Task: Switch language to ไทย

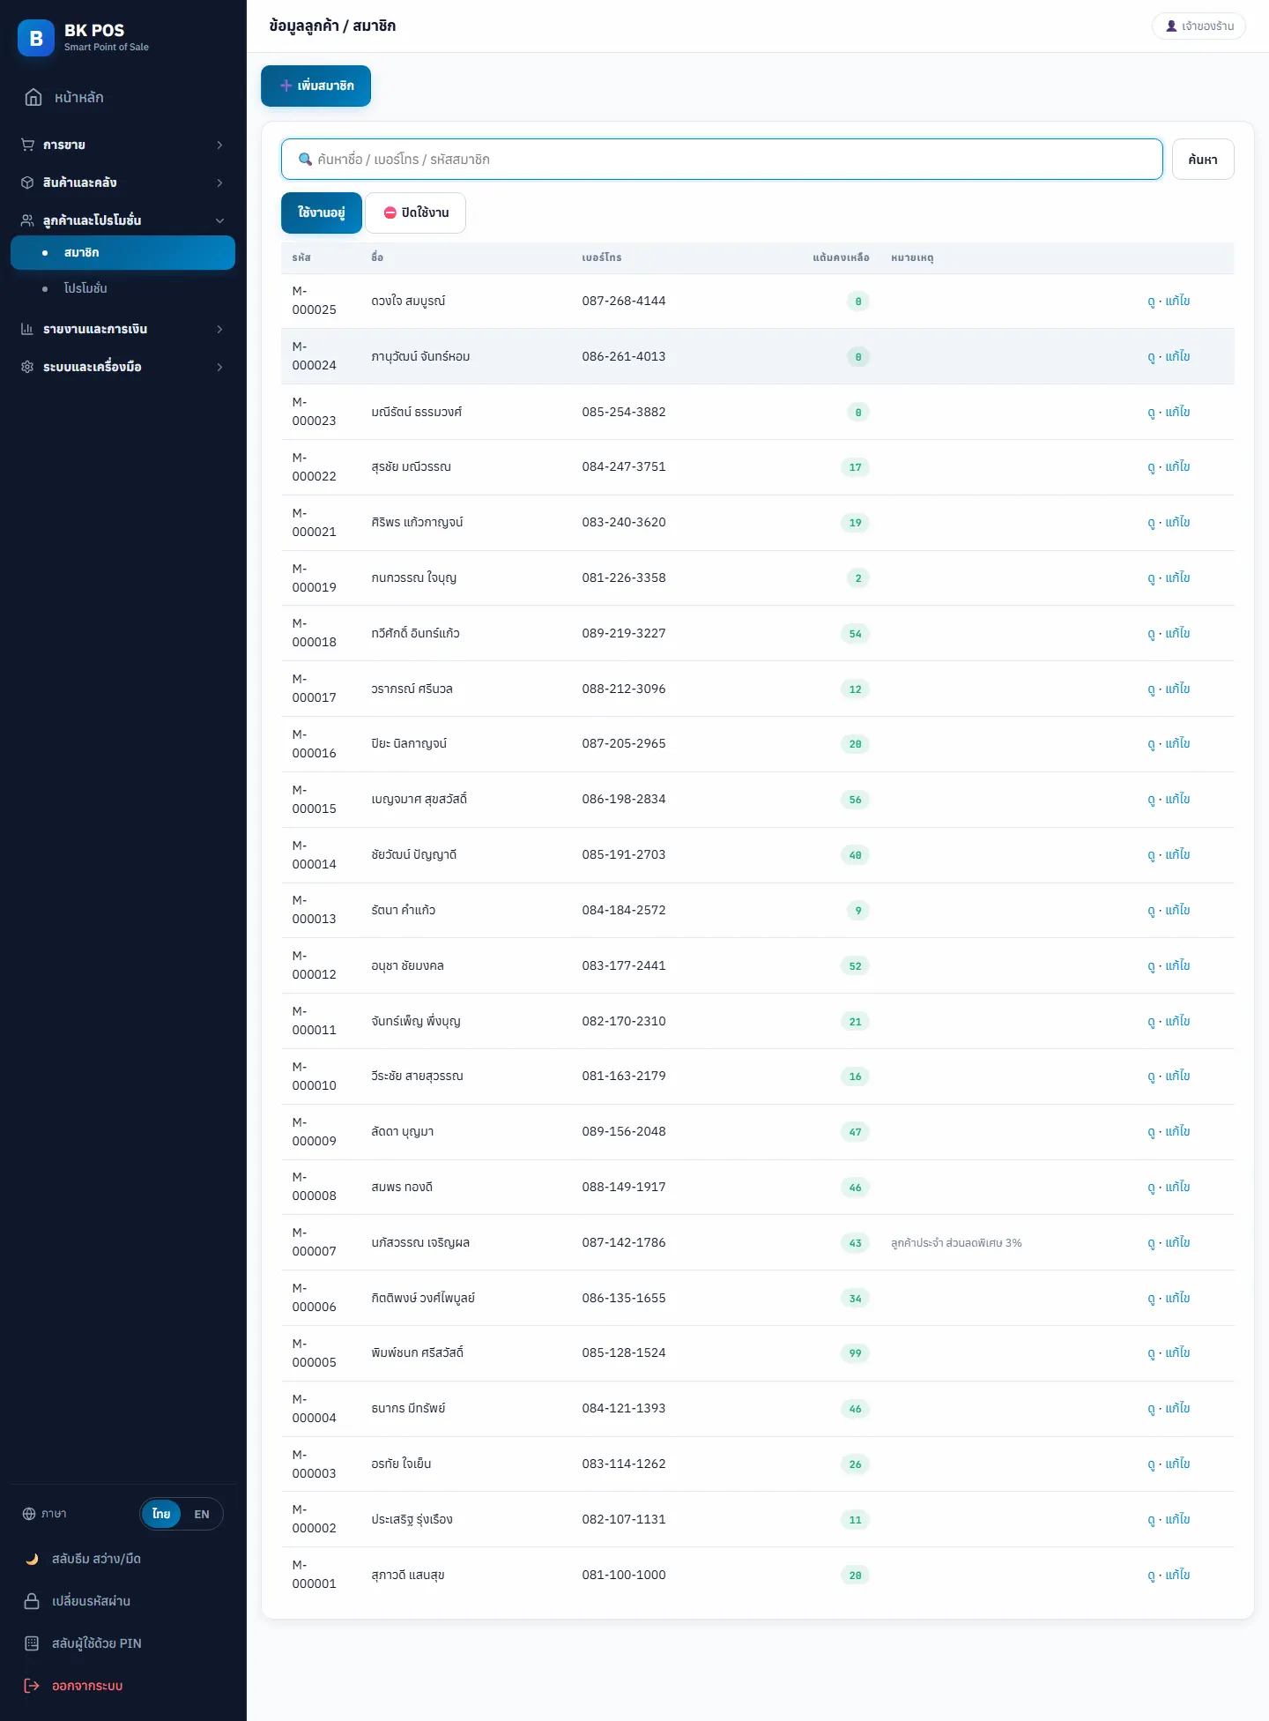Action: pos(161,1514)
